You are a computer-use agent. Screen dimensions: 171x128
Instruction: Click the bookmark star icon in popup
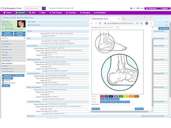(141, 23)
